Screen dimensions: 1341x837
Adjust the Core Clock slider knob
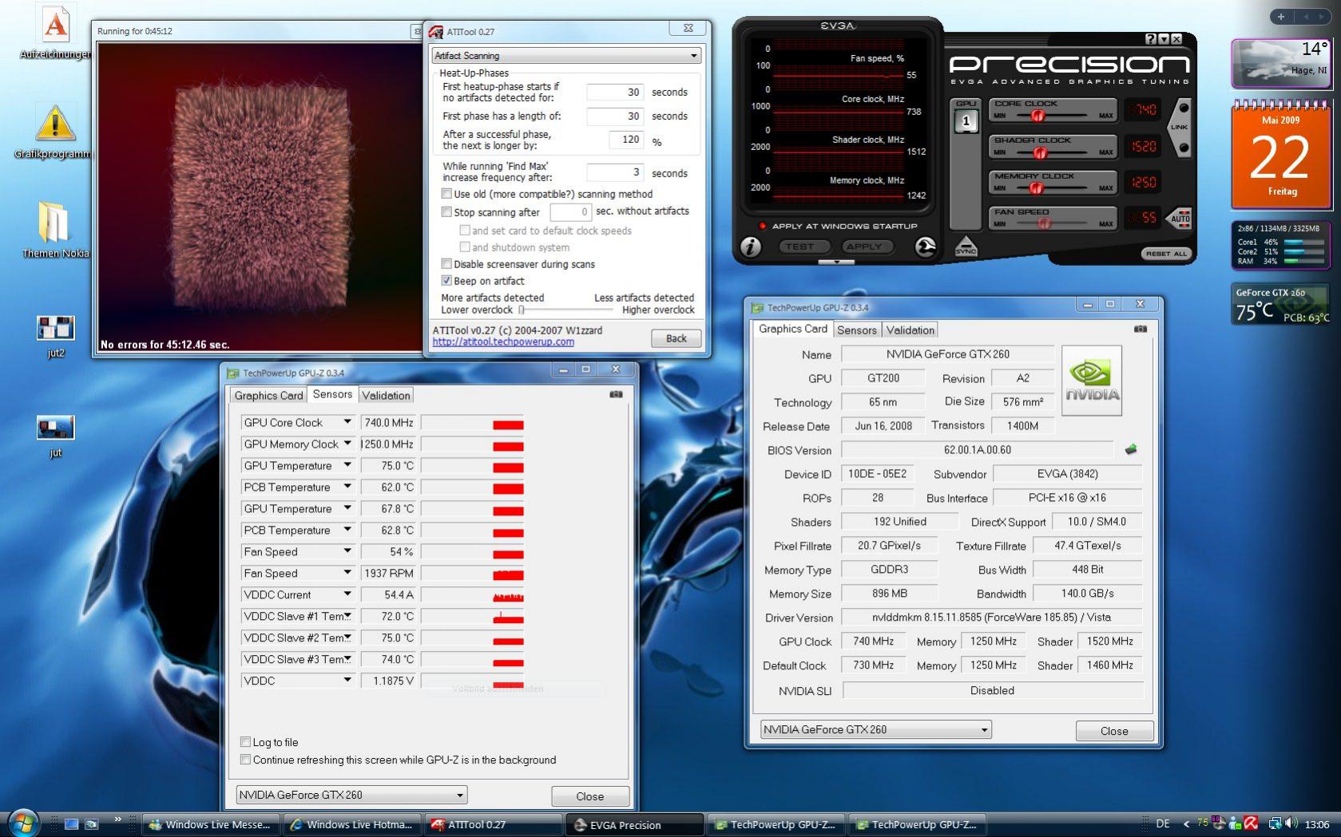(1037, 116)
